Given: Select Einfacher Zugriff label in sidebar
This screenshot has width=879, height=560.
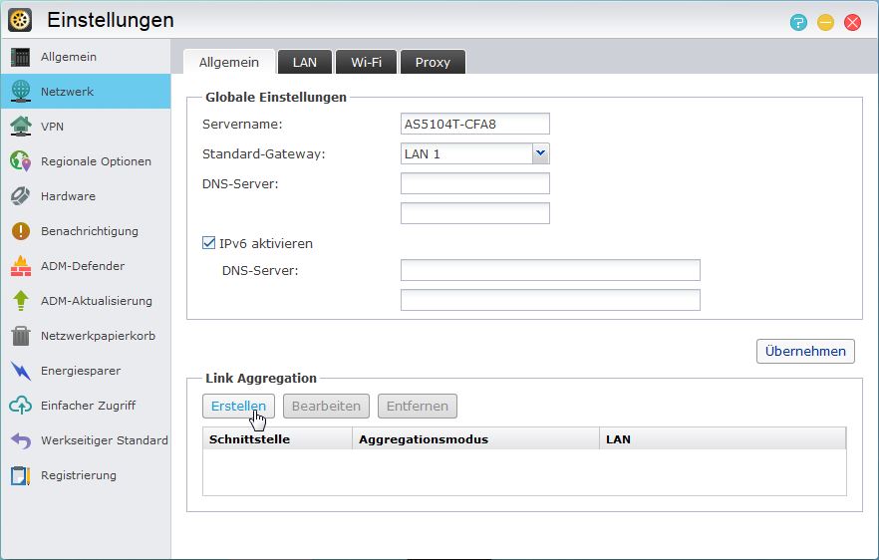Looking at the screenshot, I should (88, 406).
